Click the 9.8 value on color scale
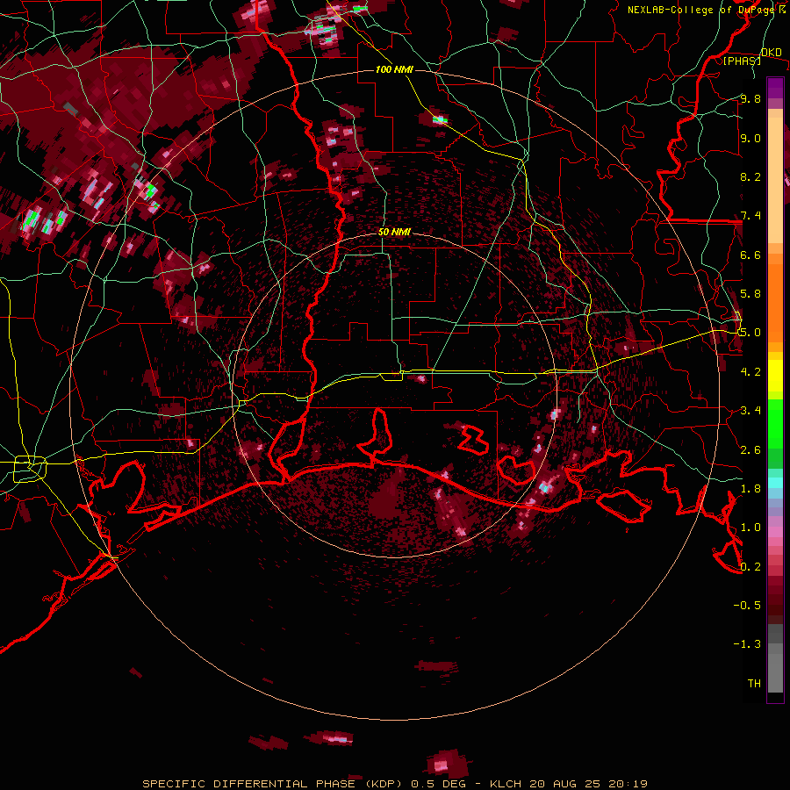 click(x=750, y=98)
